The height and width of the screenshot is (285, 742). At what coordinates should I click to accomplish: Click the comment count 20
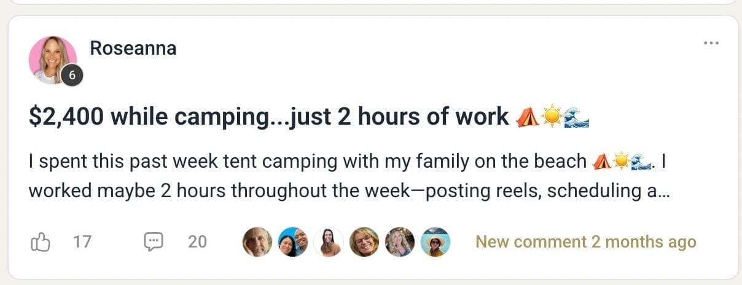point(197,242)
